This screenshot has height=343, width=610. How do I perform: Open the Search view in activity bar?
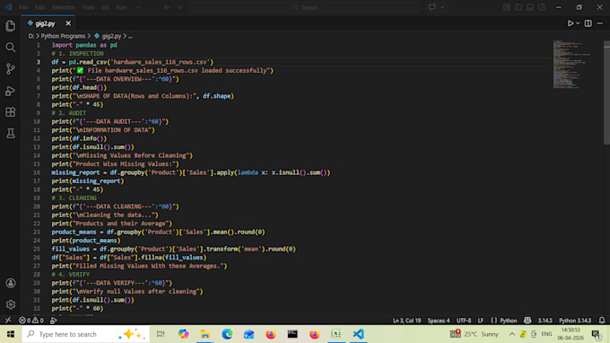click(x=11, y=48)
